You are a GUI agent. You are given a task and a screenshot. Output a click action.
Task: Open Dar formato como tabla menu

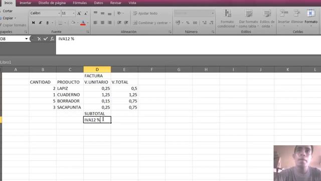click(248, 19)
